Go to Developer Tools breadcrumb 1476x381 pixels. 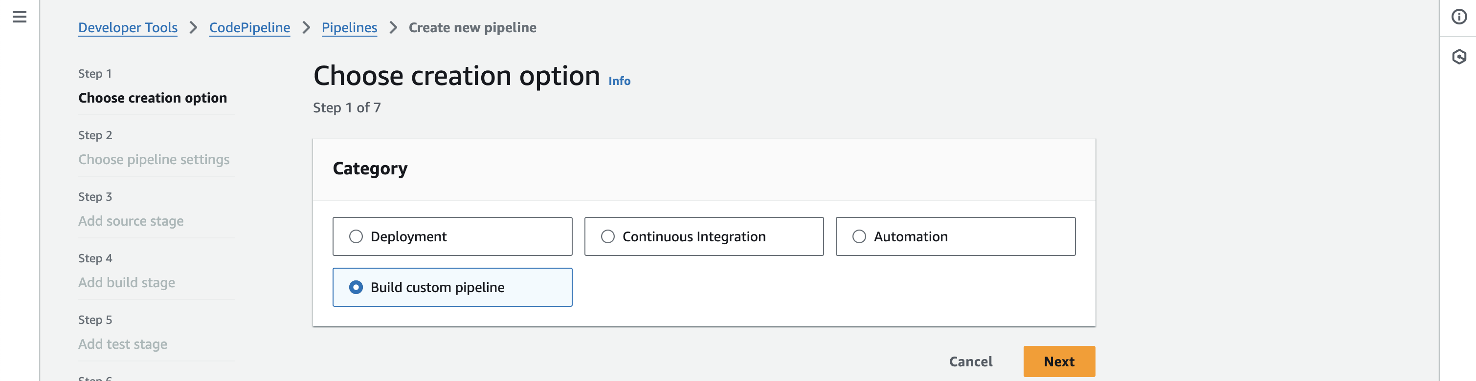[x=128, y=27]
